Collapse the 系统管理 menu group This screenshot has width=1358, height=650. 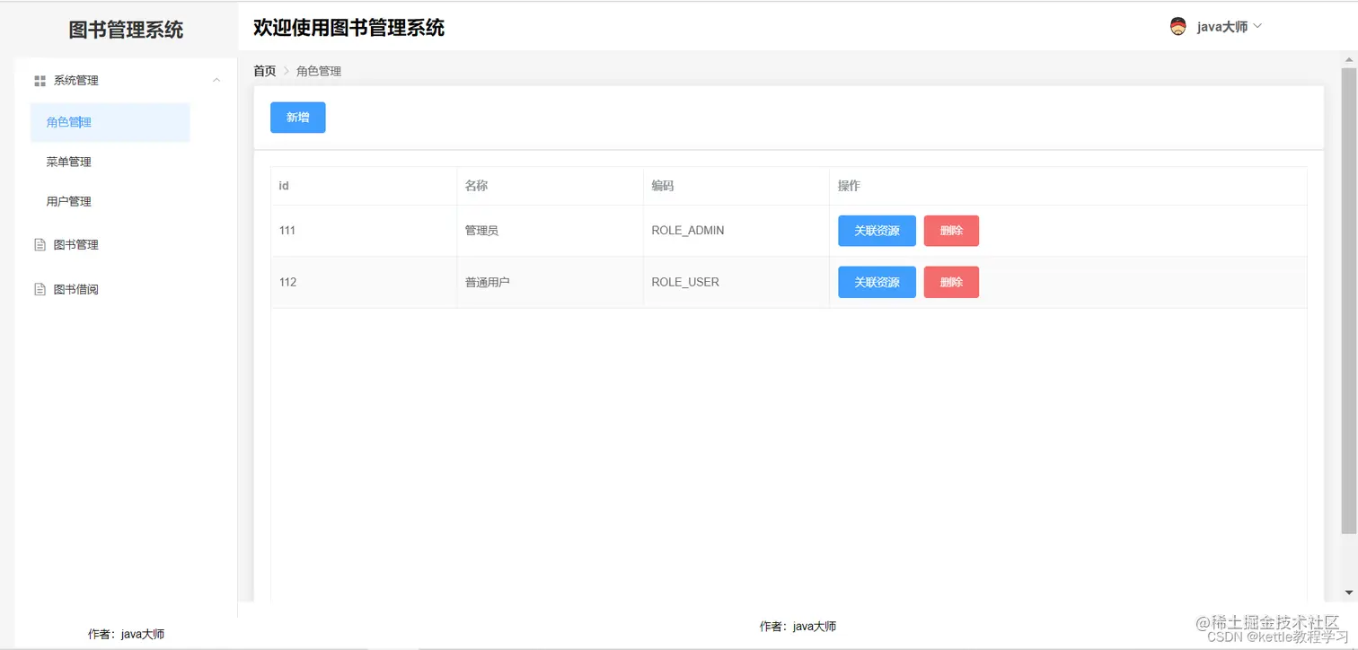point(216,80)
